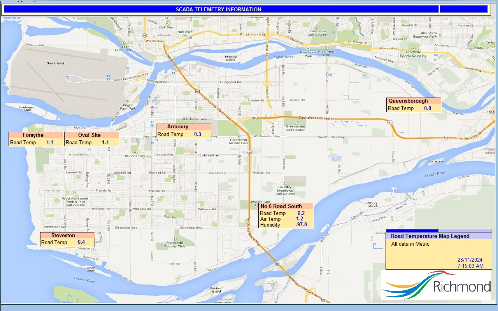Click the Richmond Nature Park green marker
498x311 pixels.
[x=238, y=136]
